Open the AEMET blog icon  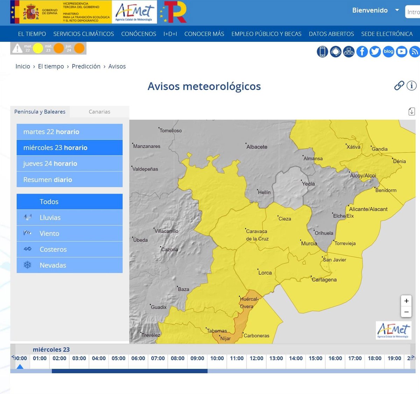tap(388, 51)
